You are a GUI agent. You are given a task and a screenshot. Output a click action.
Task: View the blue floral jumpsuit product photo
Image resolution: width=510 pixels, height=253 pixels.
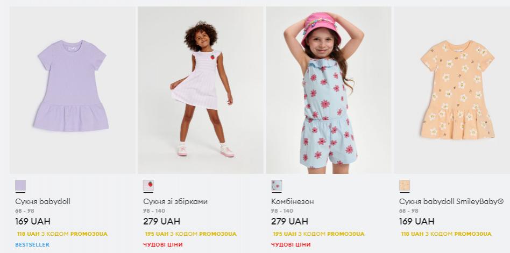point(329,90)
